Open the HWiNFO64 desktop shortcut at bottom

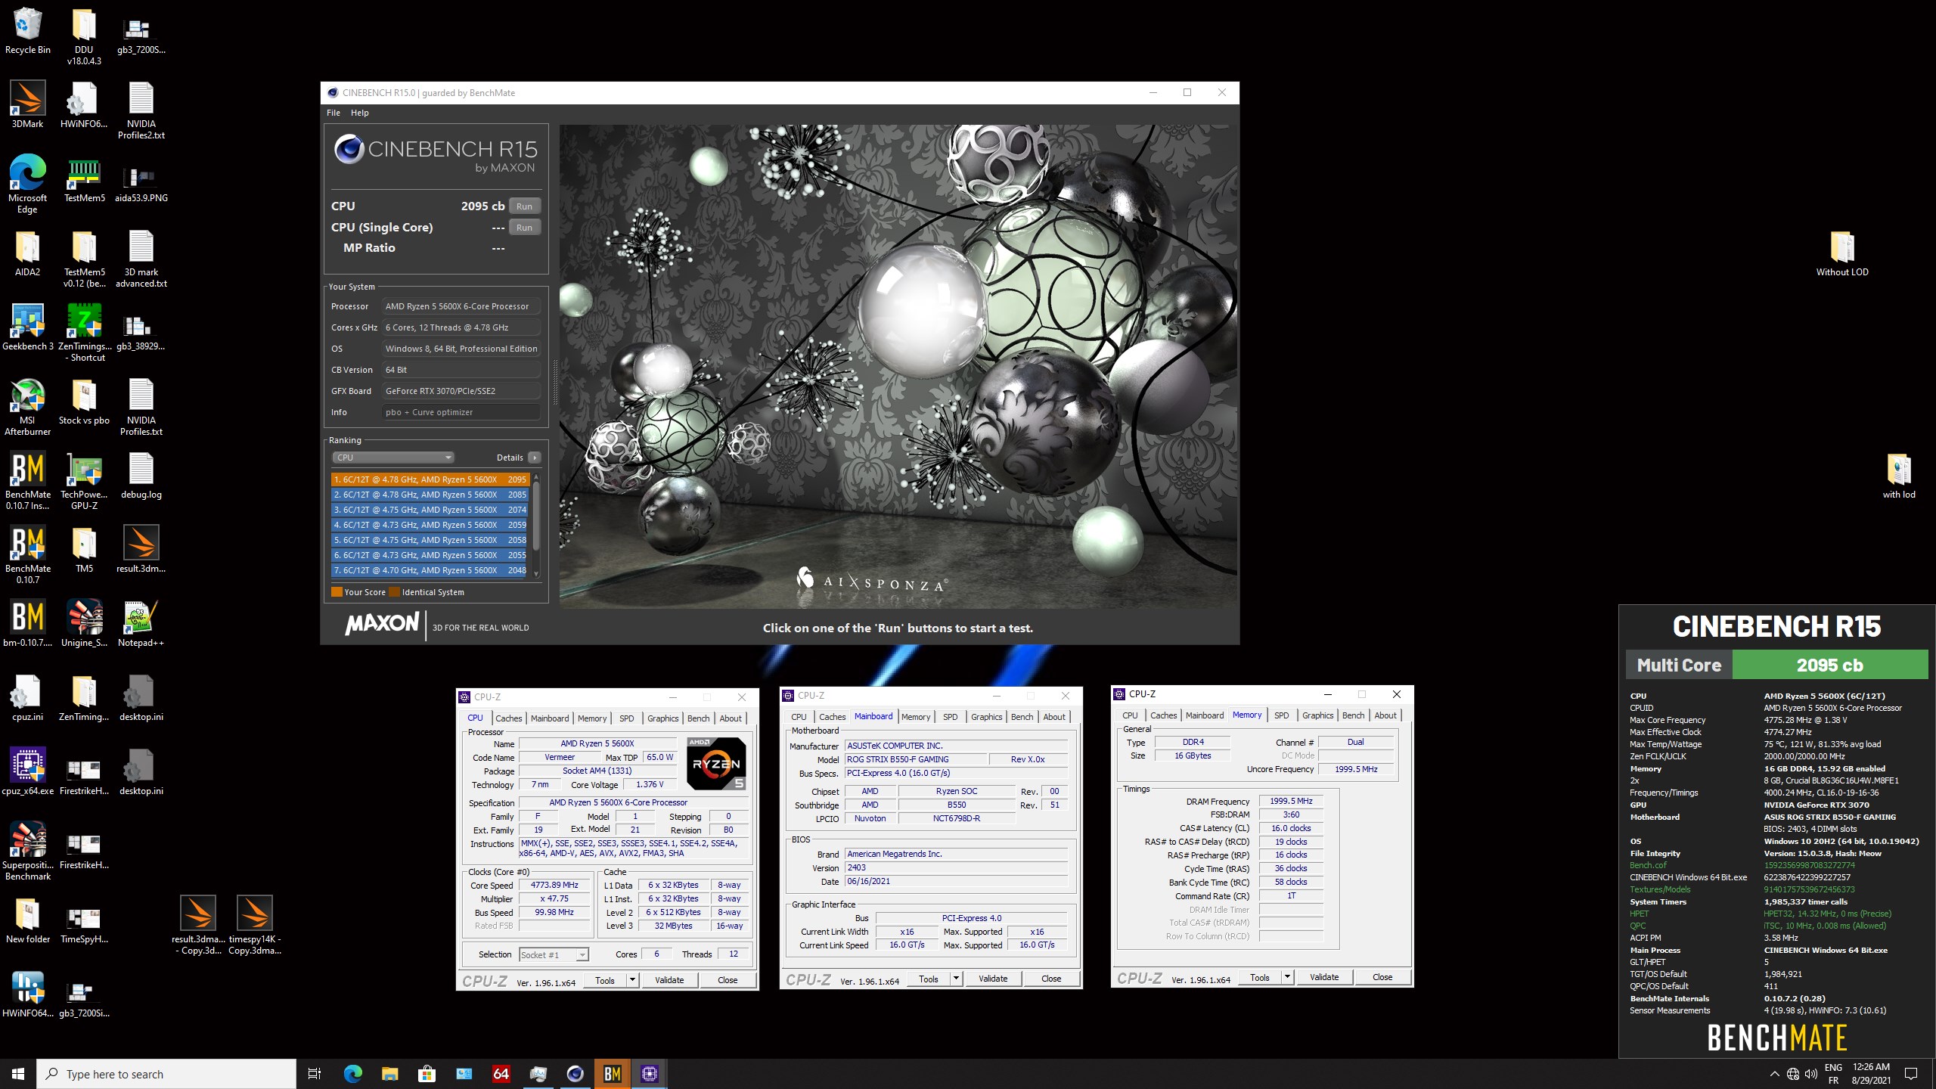point(27,994)
